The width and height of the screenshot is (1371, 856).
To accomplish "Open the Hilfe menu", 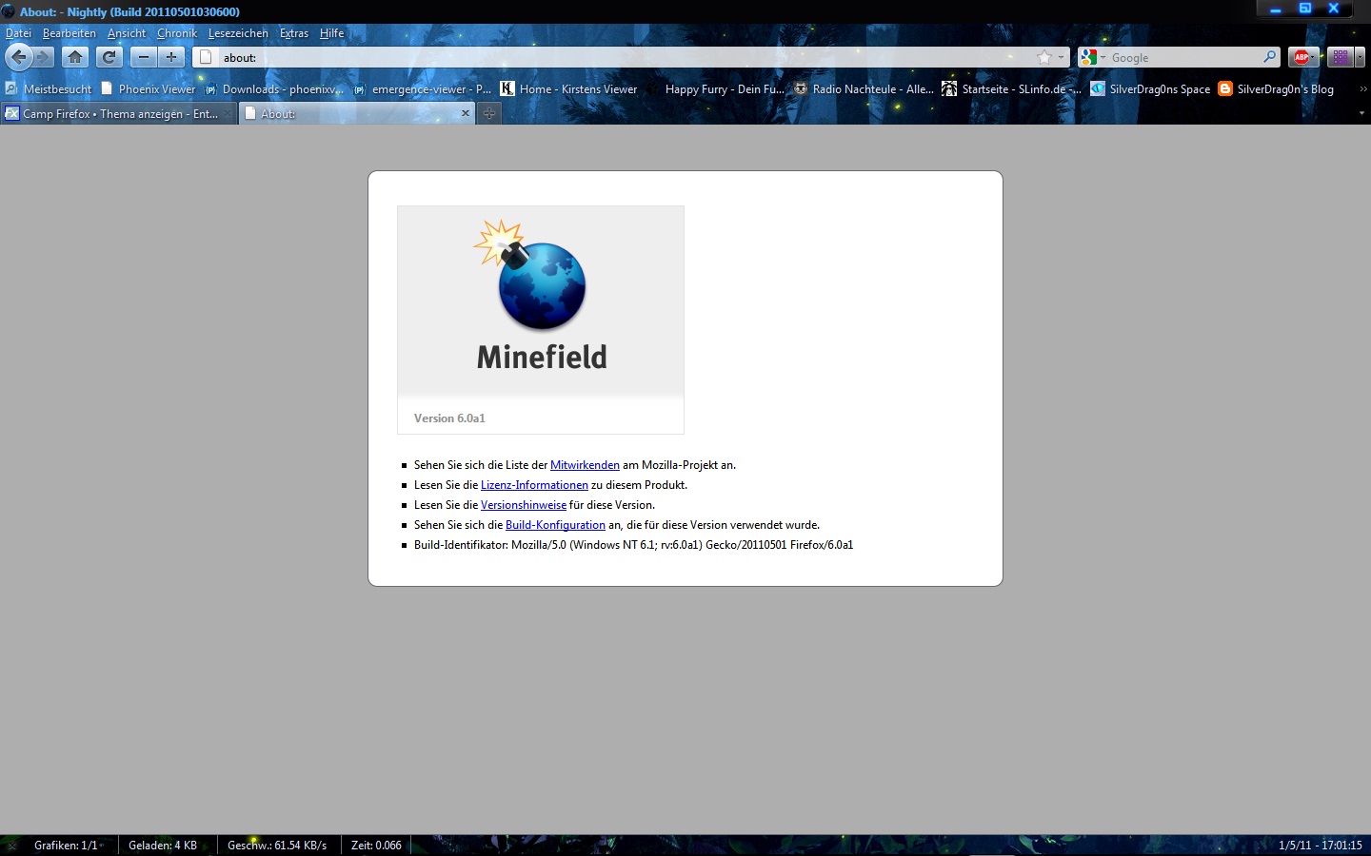I will 332,33.
